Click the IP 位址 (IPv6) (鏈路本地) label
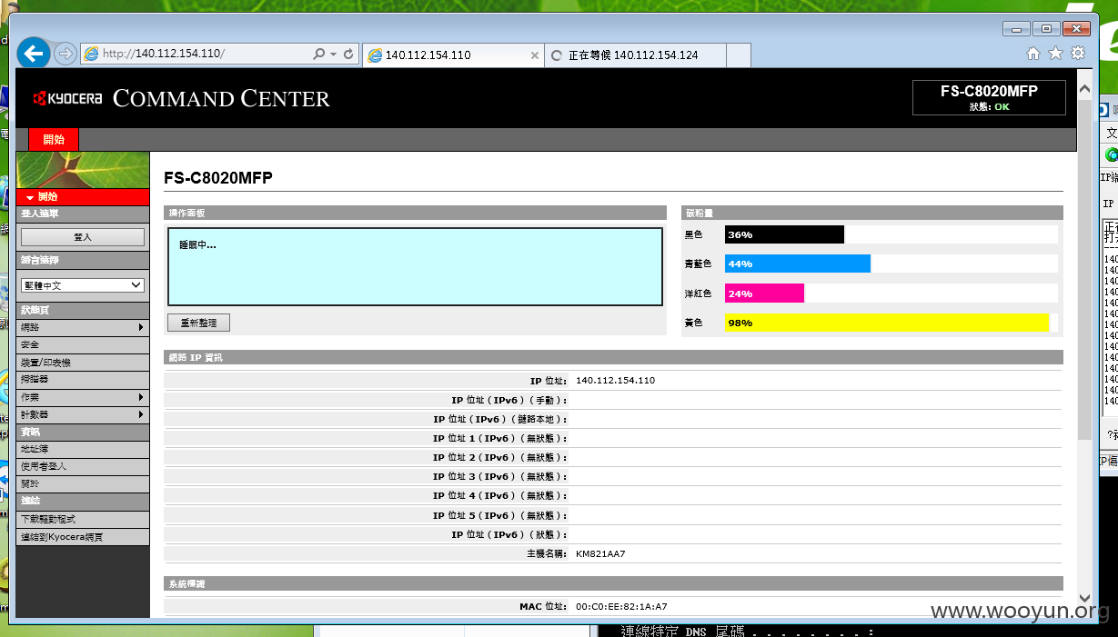This screenshot has width=1118, height=637. click(500, 419)
